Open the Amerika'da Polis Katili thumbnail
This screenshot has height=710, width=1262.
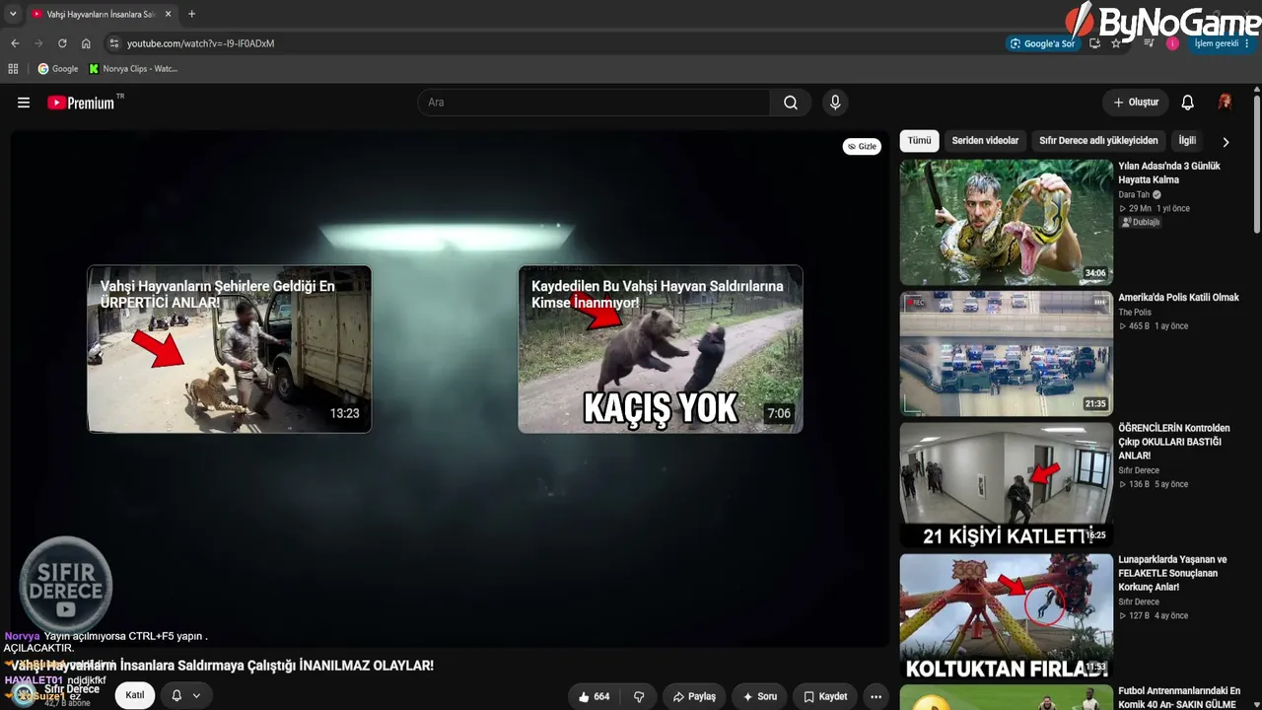(x=1006, y=353)
